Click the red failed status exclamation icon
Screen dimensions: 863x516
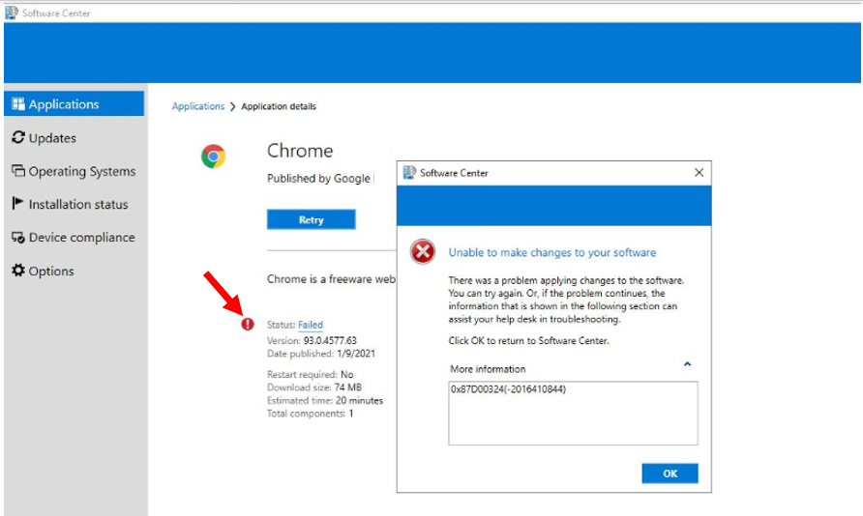[x=248, y=325]
